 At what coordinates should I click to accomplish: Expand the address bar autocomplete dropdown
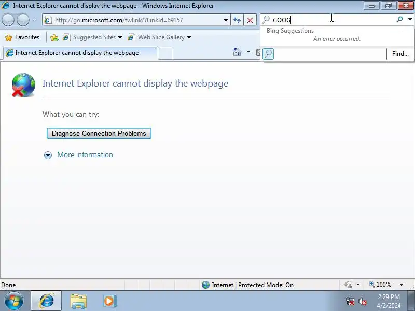(x=226, y=20)
